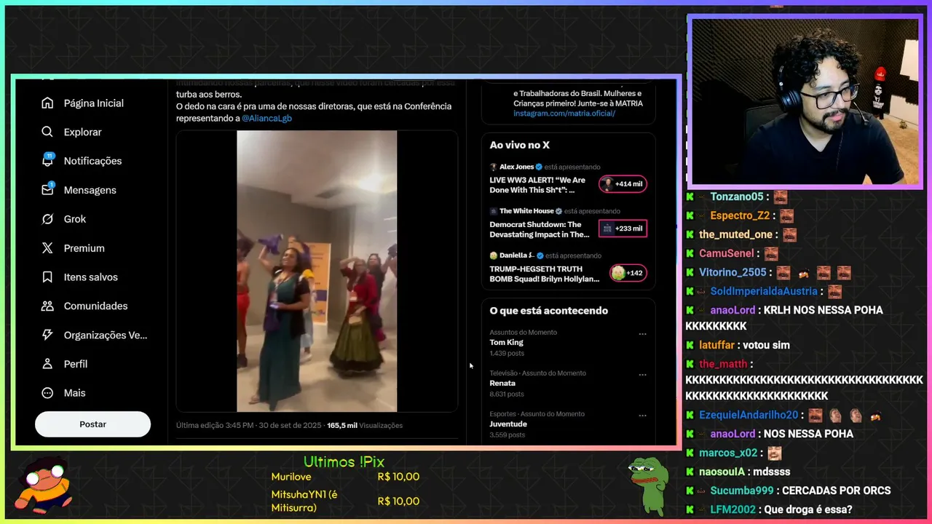Click The White House profile avatar
Viewport: 932px width, 524px height.
pos(494,211)
